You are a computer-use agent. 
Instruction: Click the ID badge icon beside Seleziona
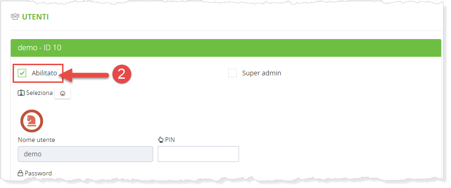[21, 93]
